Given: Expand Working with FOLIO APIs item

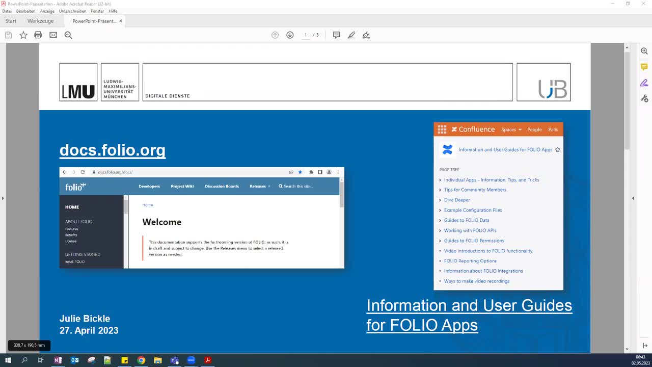Looking at the screenshot, I should click(440, 230).
